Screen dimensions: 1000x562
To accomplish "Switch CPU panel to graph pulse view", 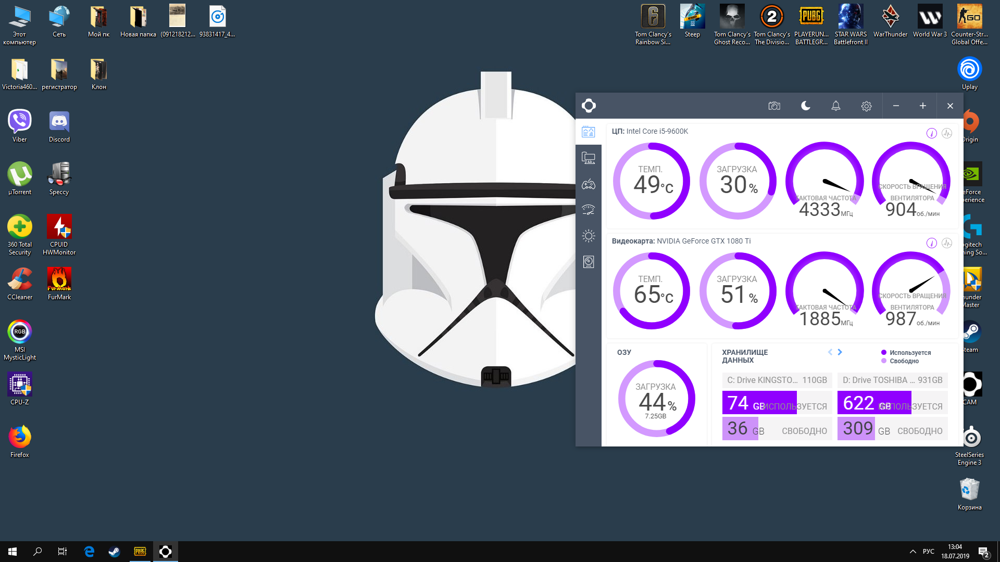I will point(947,133).
